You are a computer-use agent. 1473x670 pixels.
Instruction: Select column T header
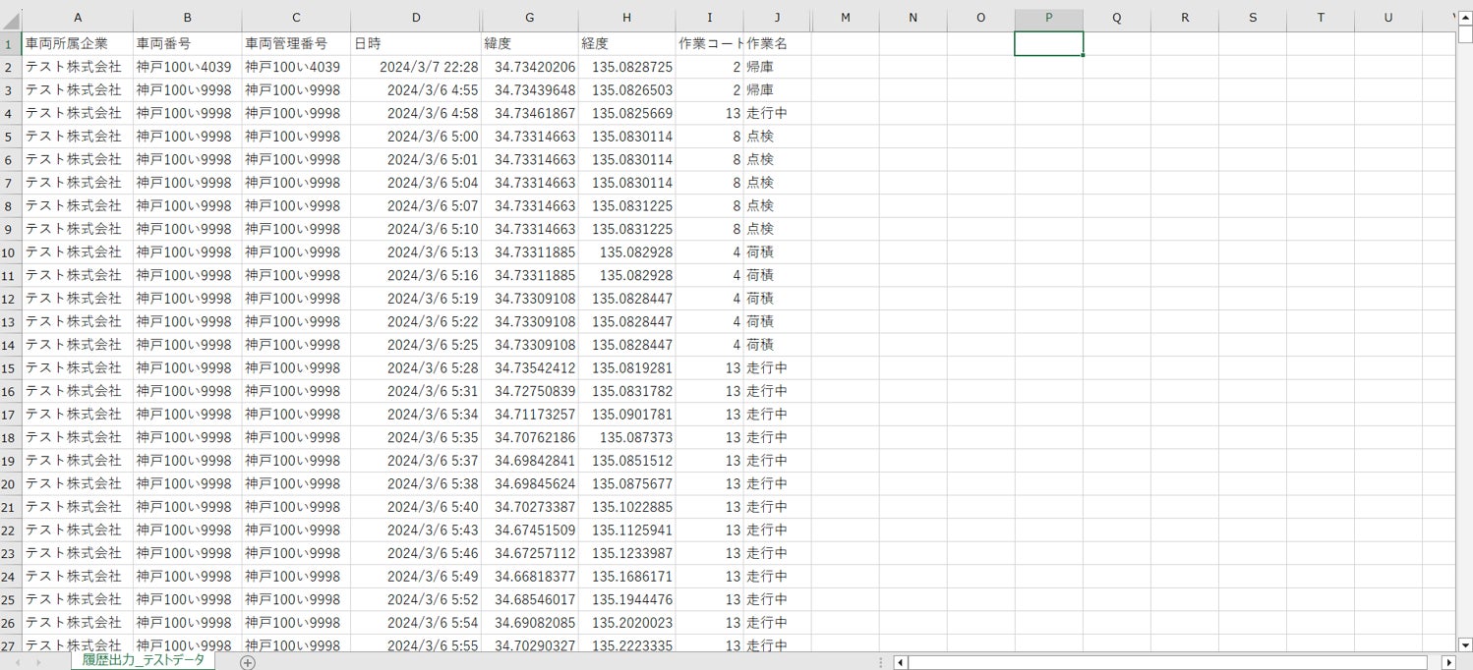1321,20
